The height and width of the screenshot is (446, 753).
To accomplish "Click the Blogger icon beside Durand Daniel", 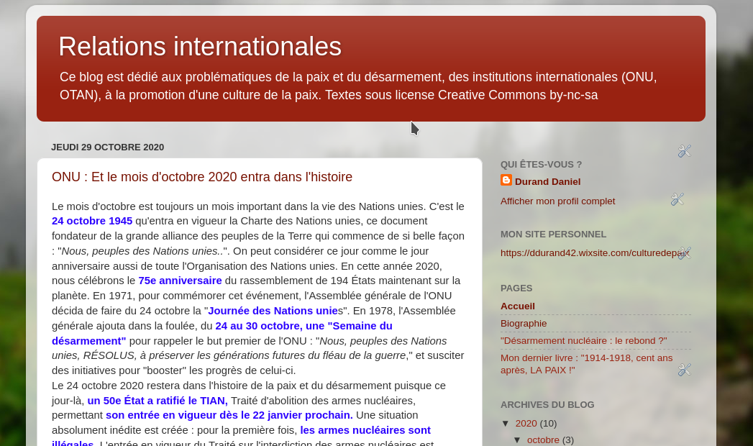I will [x=506, y=181].
